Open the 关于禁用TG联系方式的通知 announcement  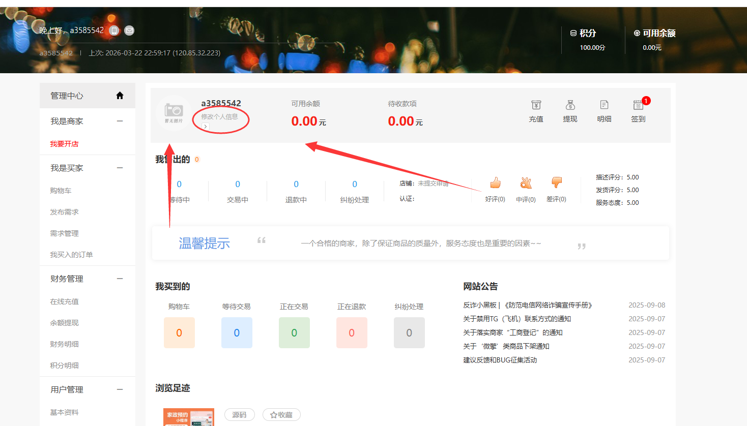coord(516,319)
